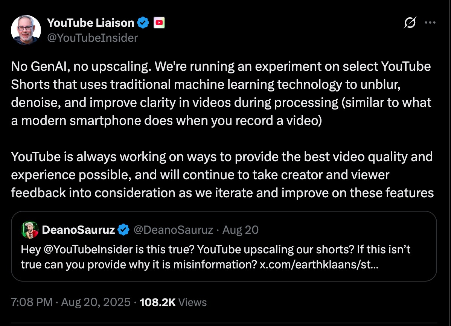This screenshot has width=451, height=326.
Task: Click the DeanoSauruz display name
Action: pyautogui.click(x=78, y=230)
